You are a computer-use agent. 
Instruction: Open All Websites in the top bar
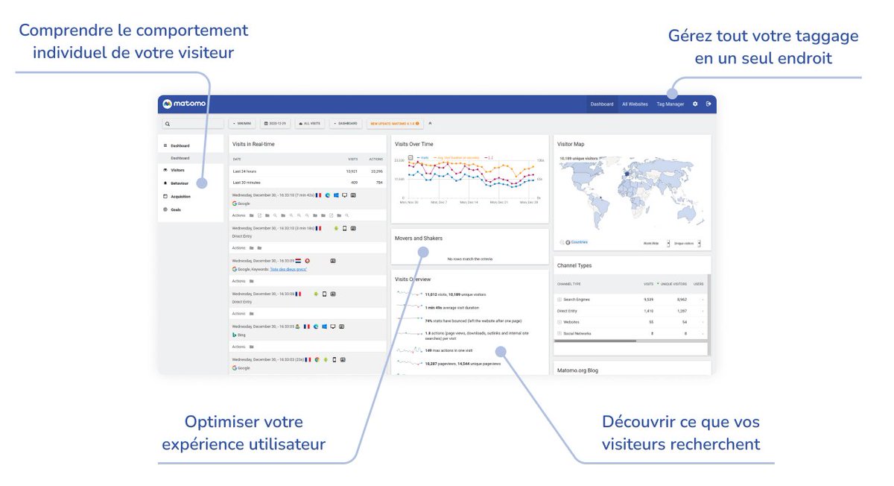click(635, 104)
